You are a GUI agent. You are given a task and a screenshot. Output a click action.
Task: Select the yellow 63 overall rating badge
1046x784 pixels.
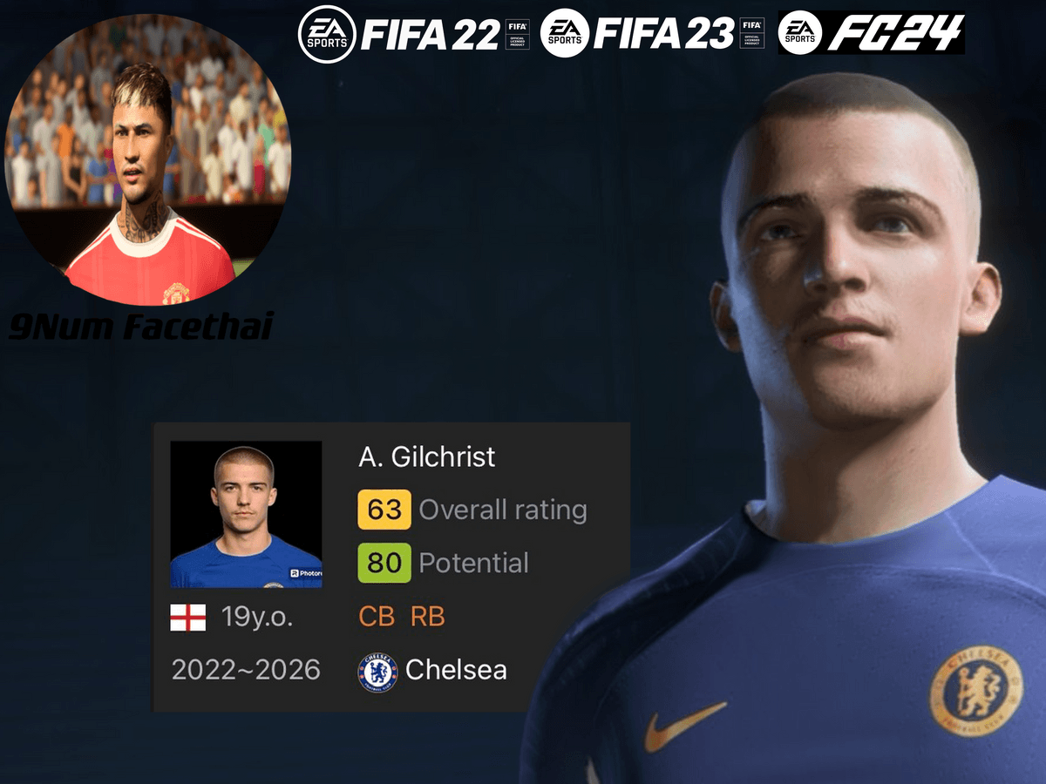[384, 510]
